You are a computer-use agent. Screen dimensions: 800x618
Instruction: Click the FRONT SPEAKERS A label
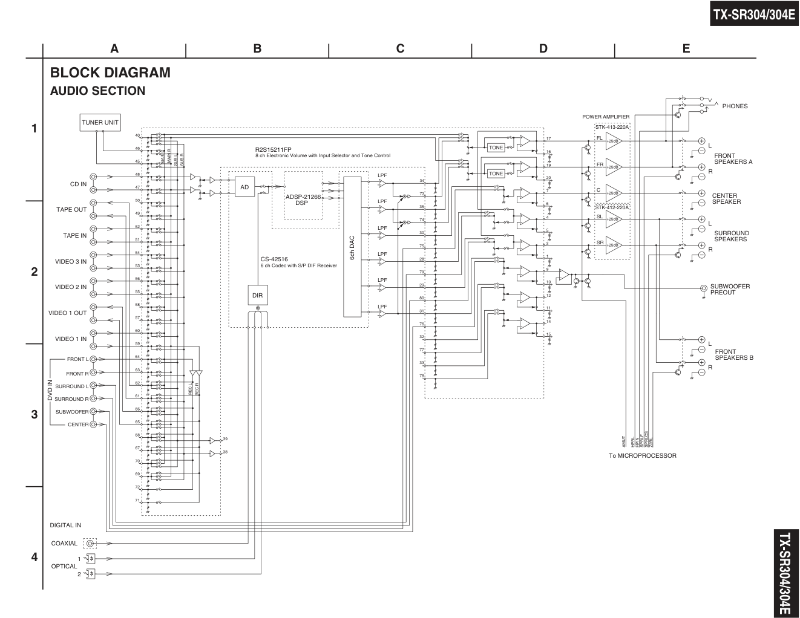(733, 159)
